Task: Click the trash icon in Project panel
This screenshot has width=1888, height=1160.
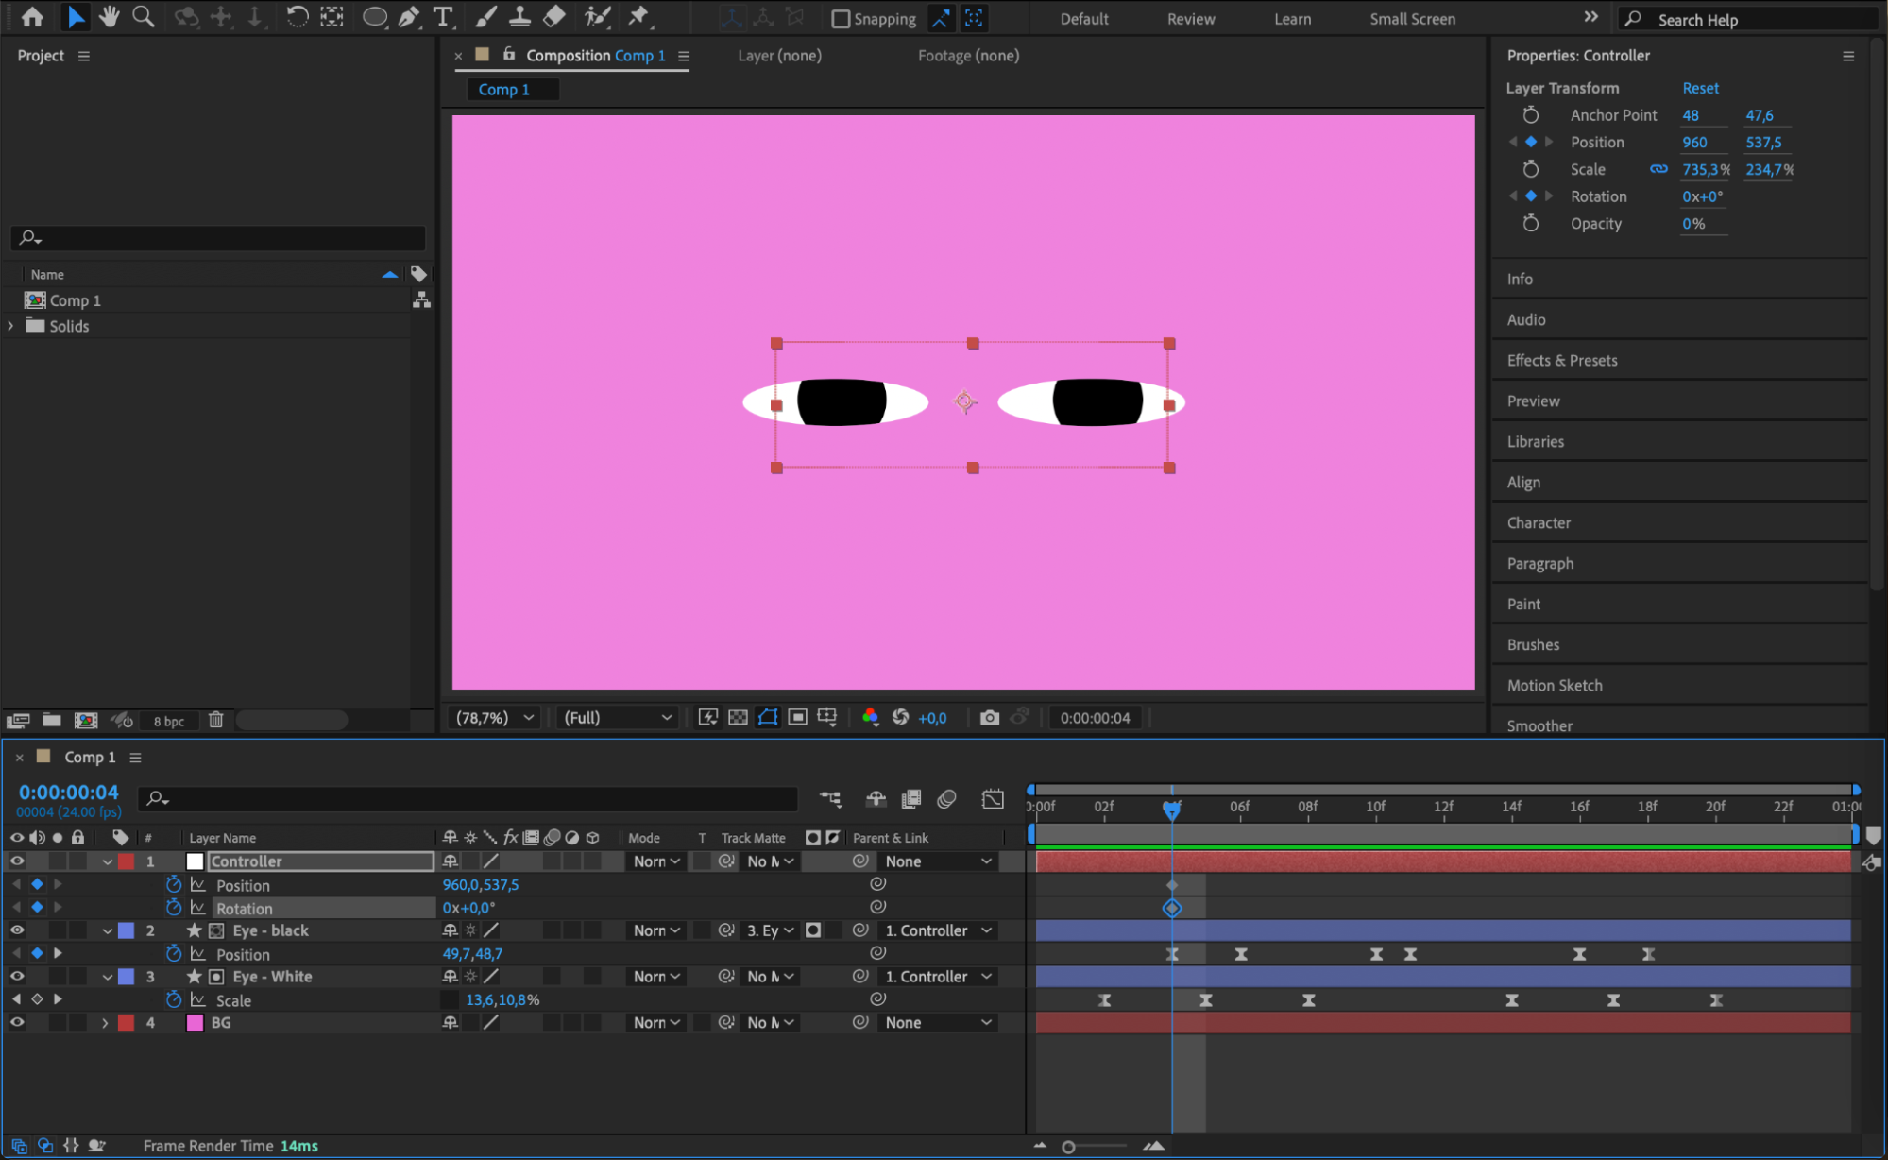Action: coord(215,720)
